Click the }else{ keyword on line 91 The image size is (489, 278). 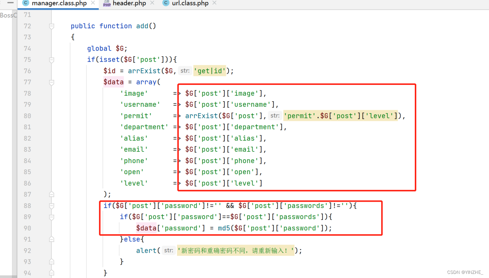coord(132,239)
